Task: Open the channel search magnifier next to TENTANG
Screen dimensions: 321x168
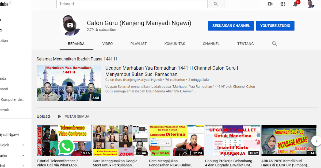Action: pyautogui.click(x=274, y=43)
